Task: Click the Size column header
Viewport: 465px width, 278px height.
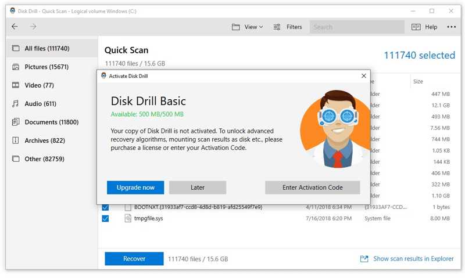Action: pos(418,81)
